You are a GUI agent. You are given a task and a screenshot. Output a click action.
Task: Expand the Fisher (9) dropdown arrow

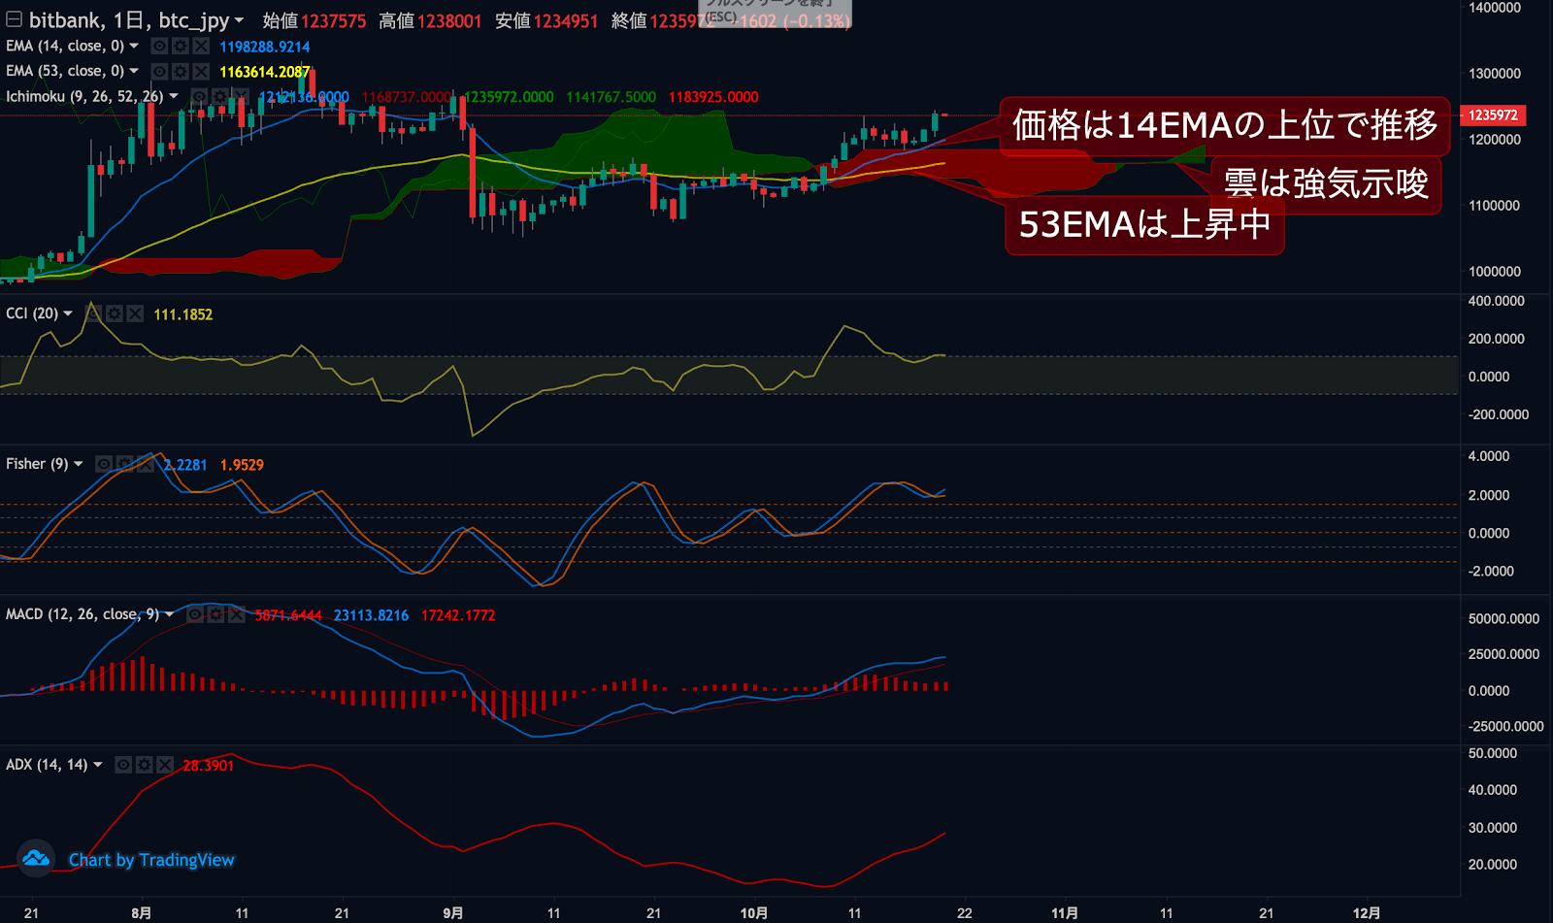click(79, 464)
